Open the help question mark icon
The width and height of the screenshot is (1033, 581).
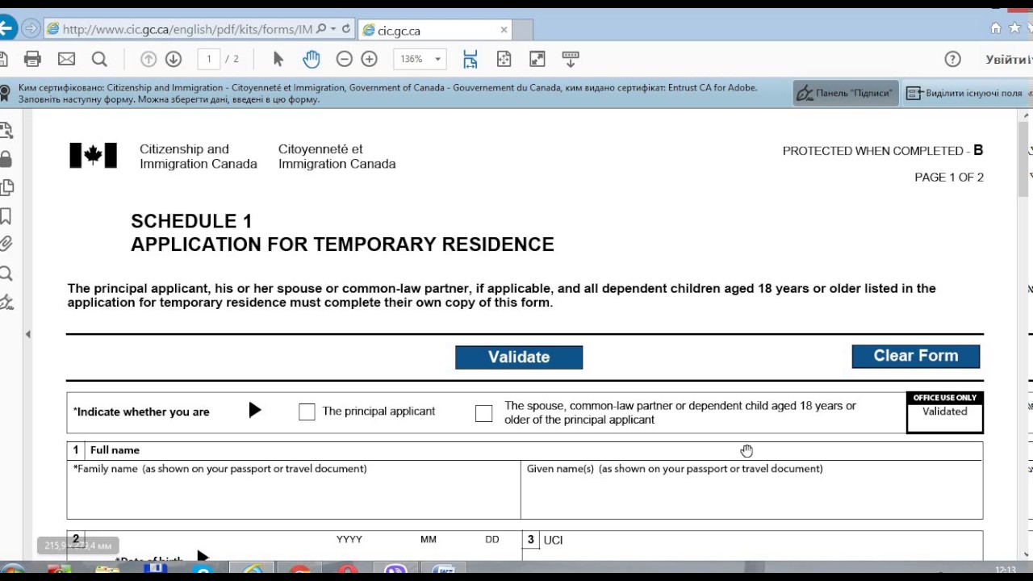click(x=953, y=59)
